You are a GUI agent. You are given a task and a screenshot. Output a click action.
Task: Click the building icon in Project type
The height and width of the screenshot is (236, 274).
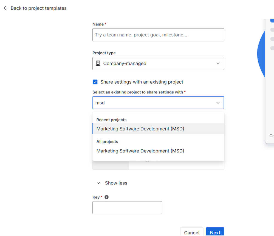point(98,63)
